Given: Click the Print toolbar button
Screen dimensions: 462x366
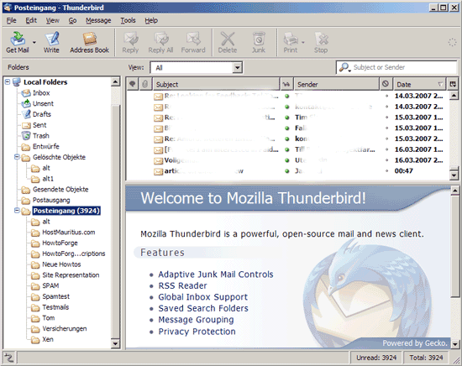Looking at the screenshot, I should point(291,42).
